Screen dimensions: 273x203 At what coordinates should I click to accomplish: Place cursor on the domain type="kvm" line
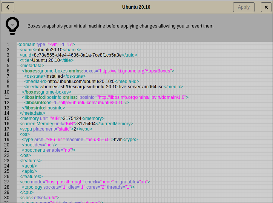46,45
